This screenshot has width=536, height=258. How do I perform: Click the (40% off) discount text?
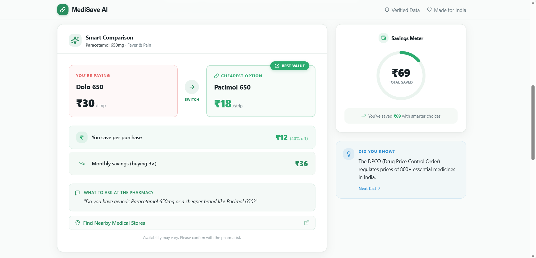[299, 138]
